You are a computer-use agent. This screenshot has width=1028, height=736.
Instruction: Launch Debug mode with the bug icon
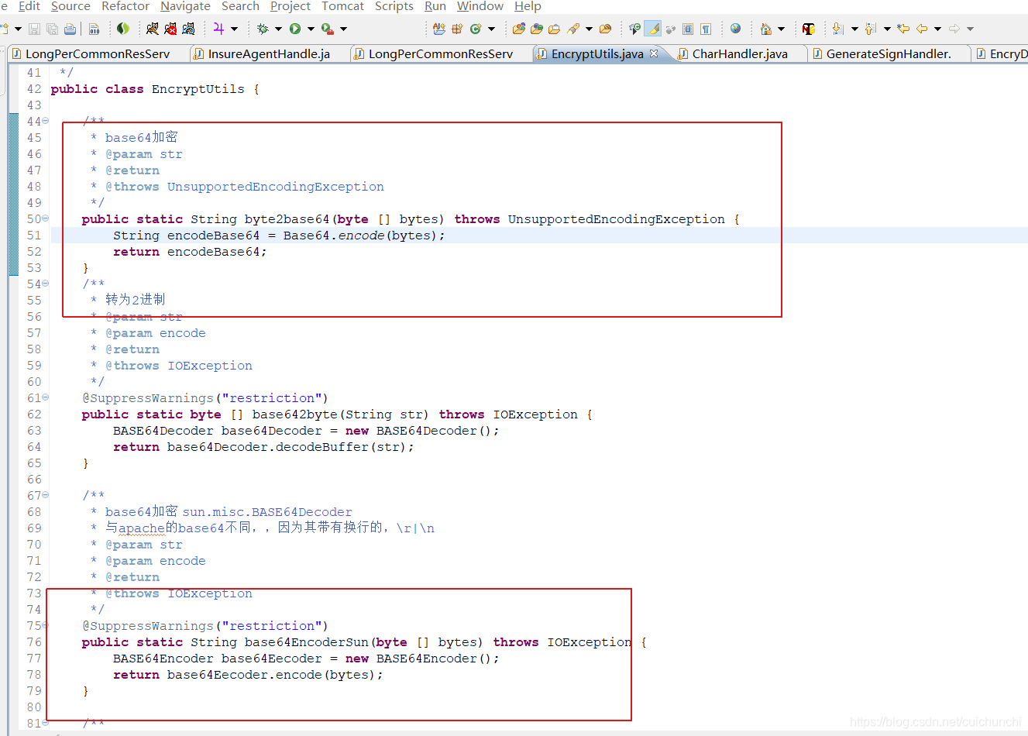pyautogui.click(x=263, y=29)
